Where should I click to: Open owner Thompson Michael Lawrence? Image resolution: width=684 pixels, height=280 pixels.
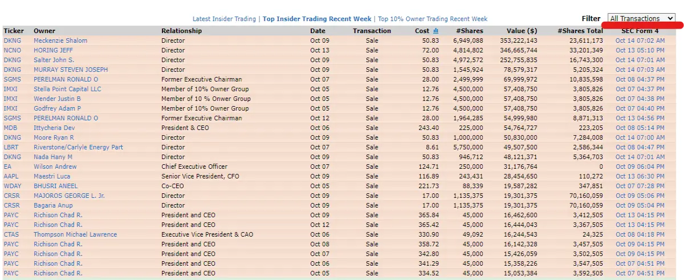[x=75, y=234]
